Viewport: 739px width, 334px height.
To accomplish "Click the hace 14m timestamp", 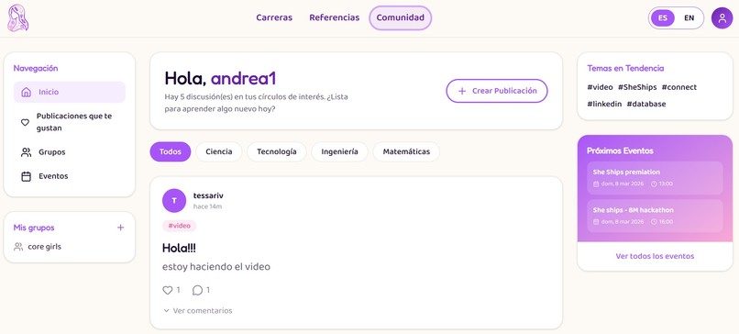I will (207, 206).
